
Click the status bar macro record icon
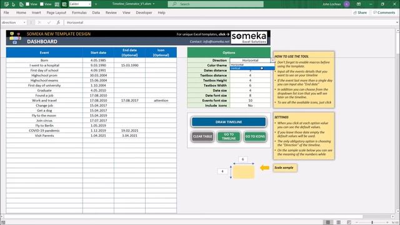pyautogui.click(x=3, y=222)
